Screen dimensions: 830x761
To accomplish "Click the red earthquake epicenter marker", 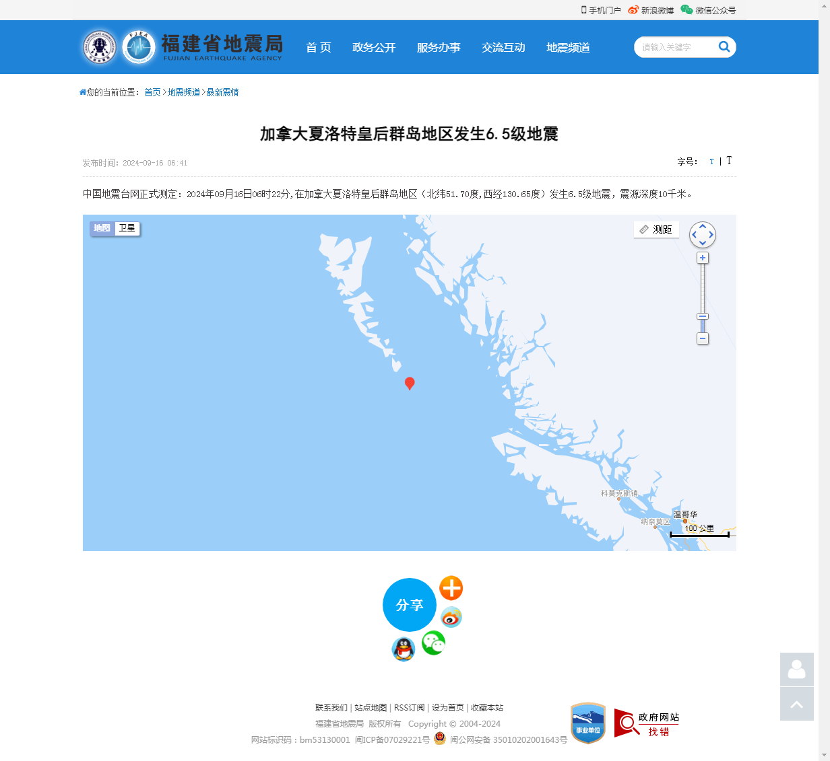I will 410,384.
